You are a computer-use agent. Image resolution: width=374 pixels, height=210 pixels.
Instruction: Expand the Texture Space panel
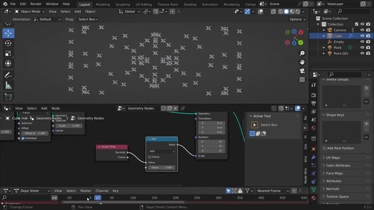pyautogui.click(x=337, y=197)
